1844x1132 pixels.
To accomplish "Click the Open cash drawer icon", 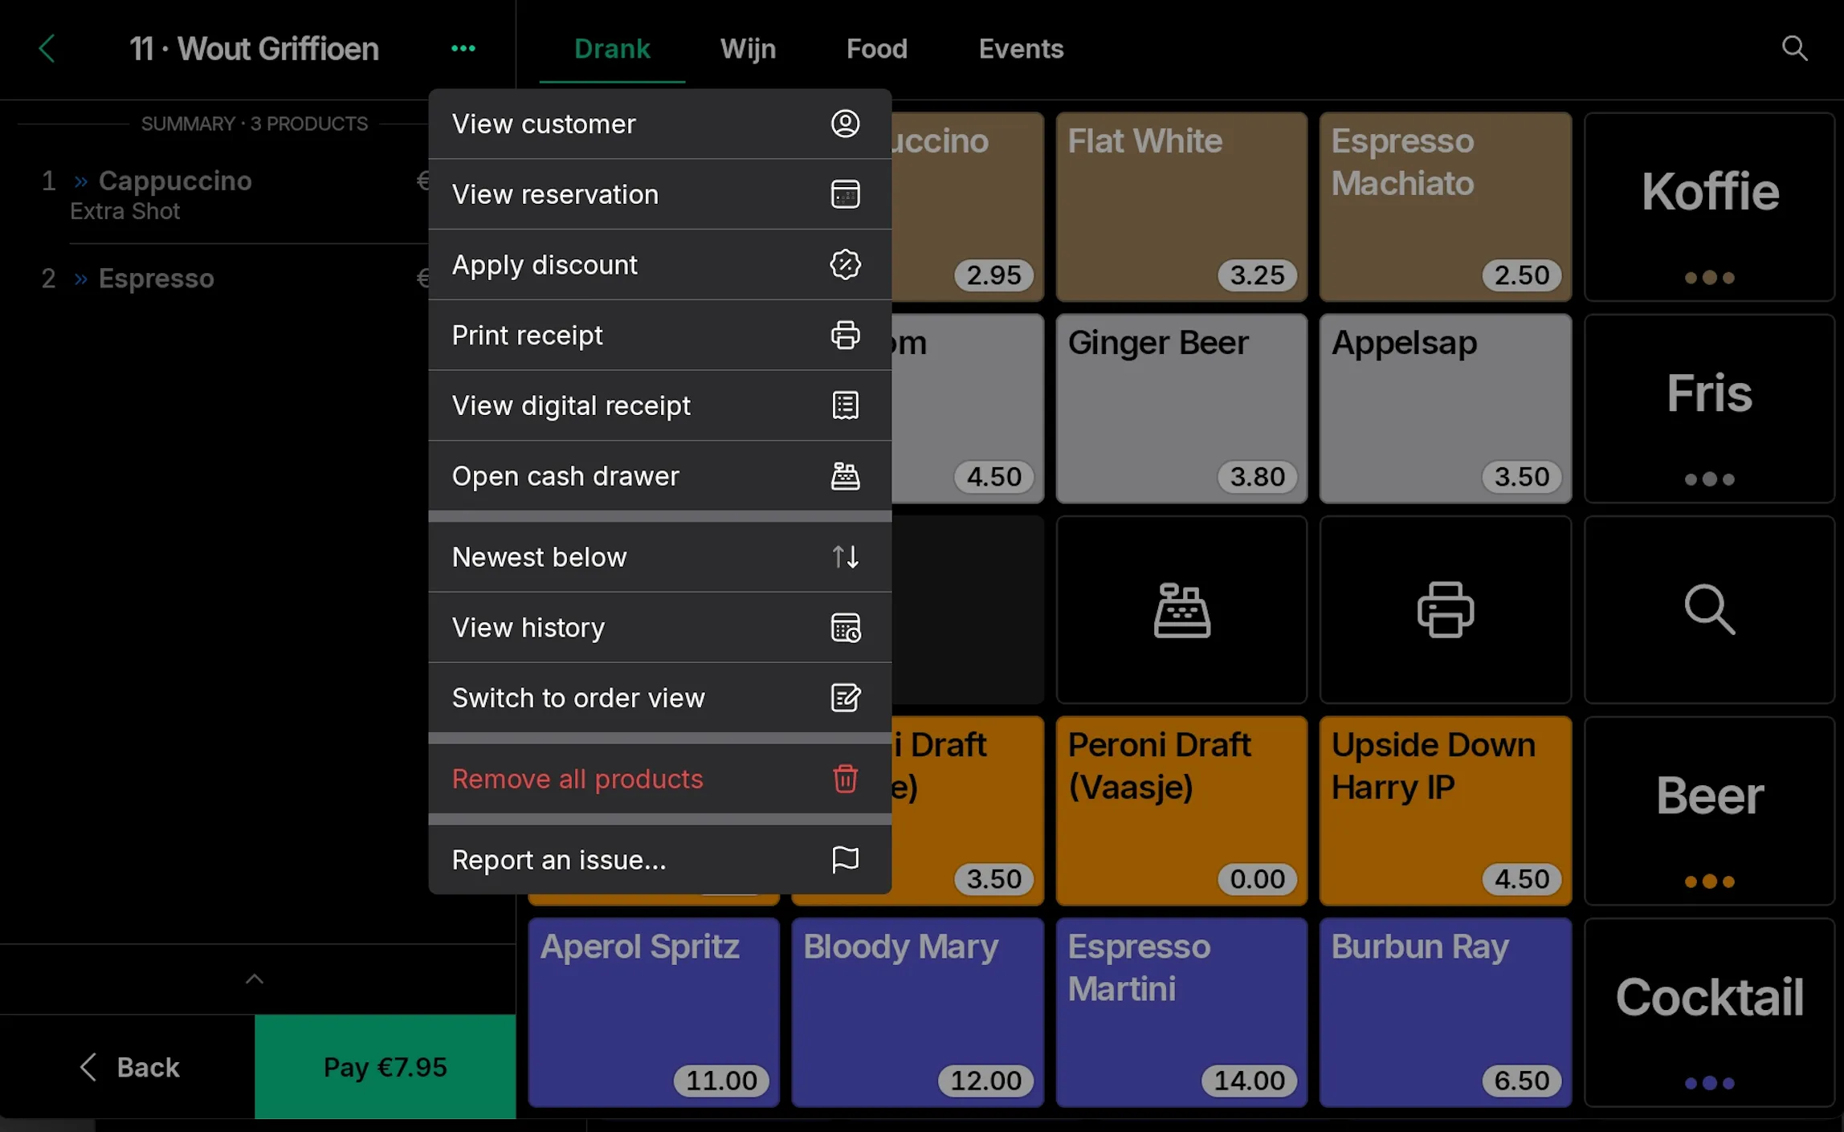I will [x=845, y=475].
